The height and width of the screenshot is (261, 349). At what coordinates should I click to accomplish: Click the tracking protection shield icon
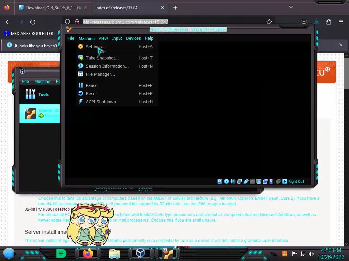pyautogui.click(x=67, y=22)
